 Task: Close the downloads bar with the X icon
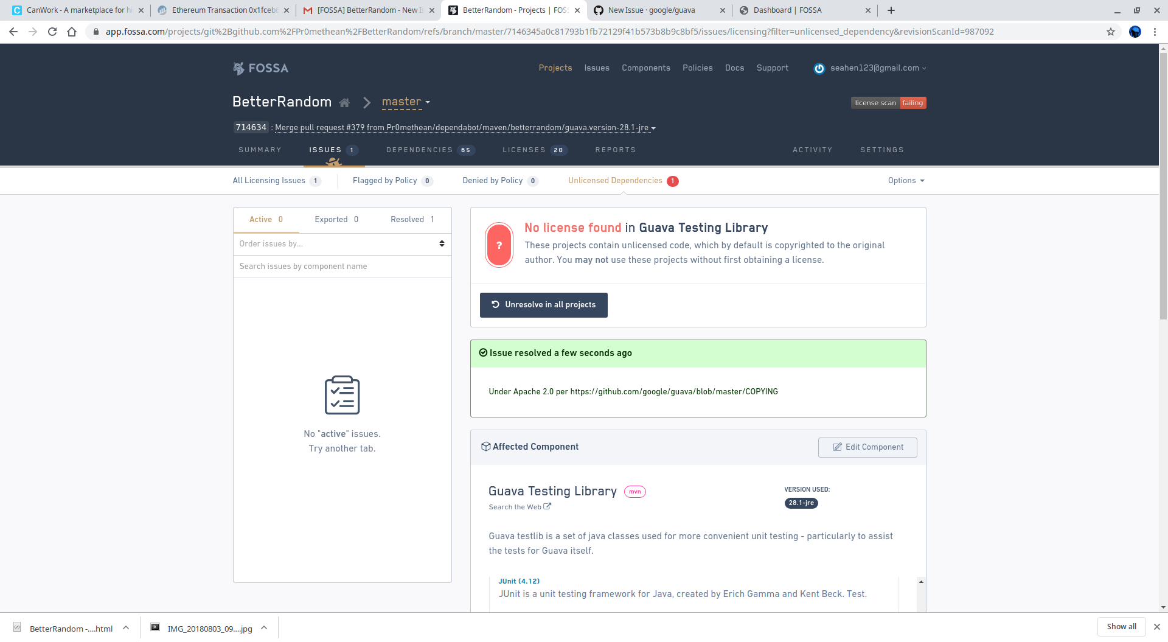pyautogui.click(x=1157, y=627)
